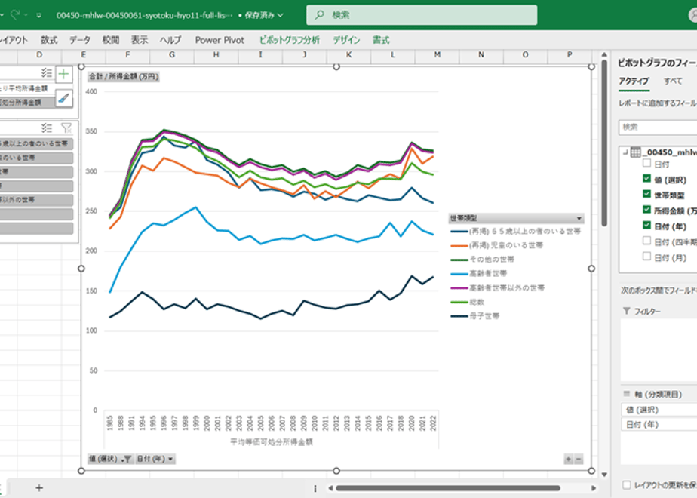Open the Chart Elements plus button
Image resolution: width=697 pixels, height=498 pixels.
[63, 74]
